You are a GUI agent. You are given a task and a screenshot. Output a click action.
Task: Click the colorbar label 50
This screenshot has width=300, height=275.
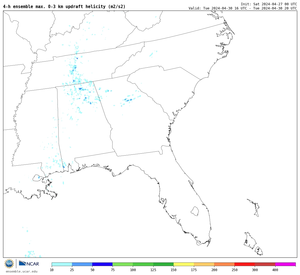pos(92,270)
